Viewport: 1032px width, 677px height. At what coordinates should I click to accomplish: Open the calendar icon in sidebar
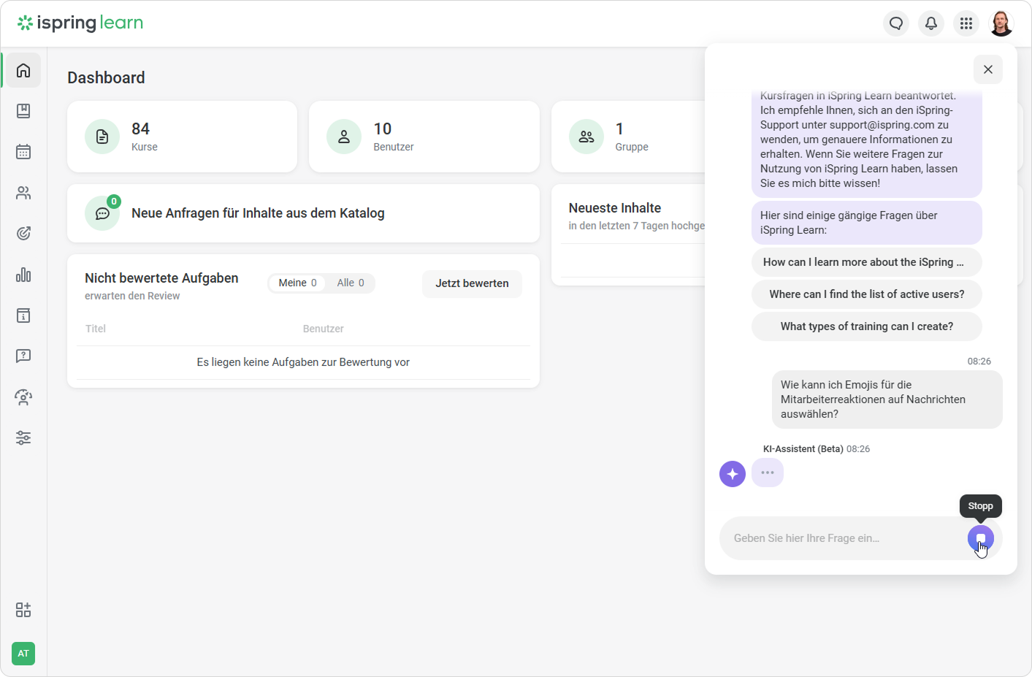(23, 152)
